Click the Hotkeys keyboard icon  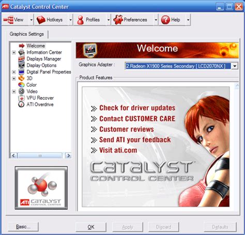point(41,20)
